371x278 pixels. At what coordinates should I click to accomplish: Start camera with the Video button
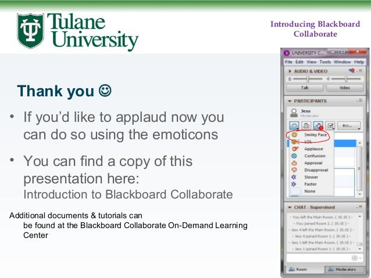click(x=345, y=88)
